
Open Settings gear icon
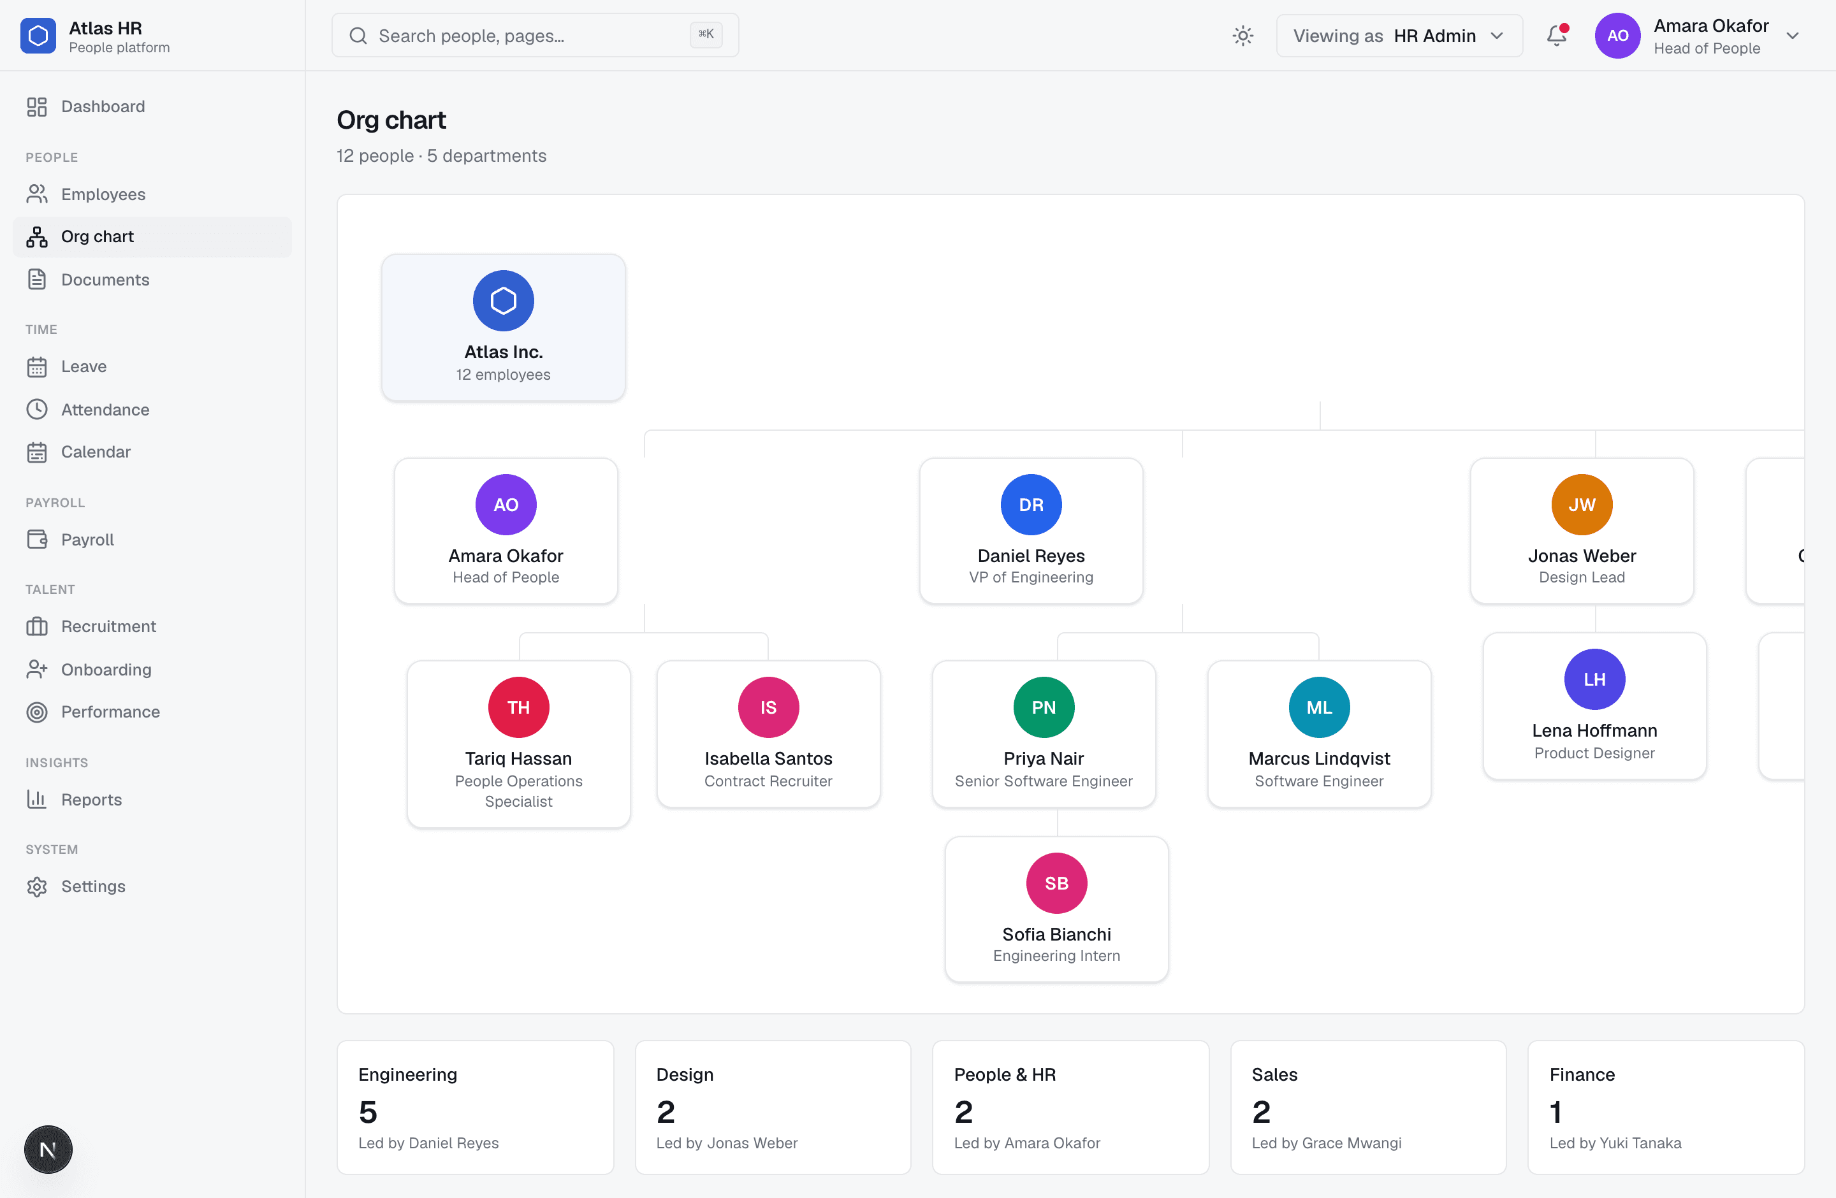(x=37, y=886)
